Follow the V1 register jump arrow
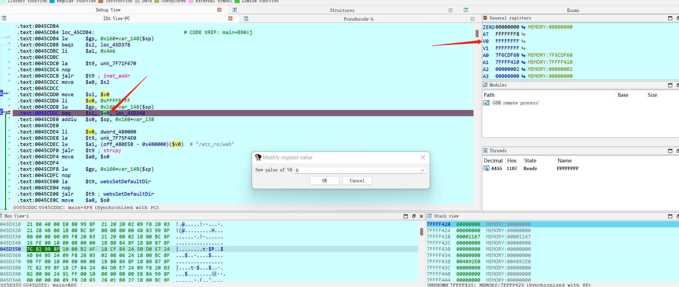 (523, 48)
